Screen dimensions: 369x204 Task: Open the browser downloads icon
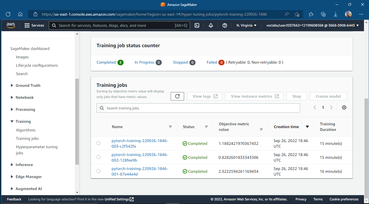point(336,14)
